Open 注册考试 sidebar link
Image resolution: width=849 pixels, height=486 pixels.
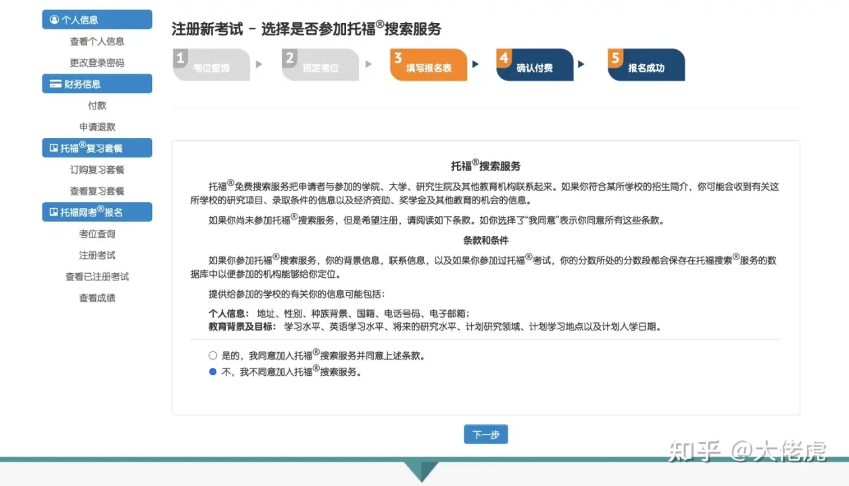[x=97, y=256]
